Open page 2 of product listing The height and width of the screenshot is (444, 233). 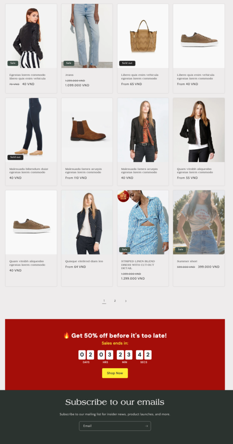coord(115,301)
